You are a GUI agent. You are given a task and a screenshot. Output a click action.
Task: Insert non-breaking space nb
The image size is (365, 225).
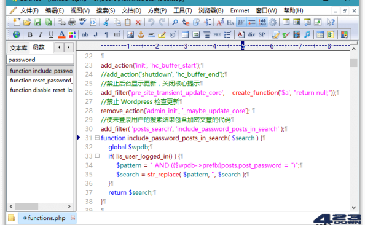85,34
